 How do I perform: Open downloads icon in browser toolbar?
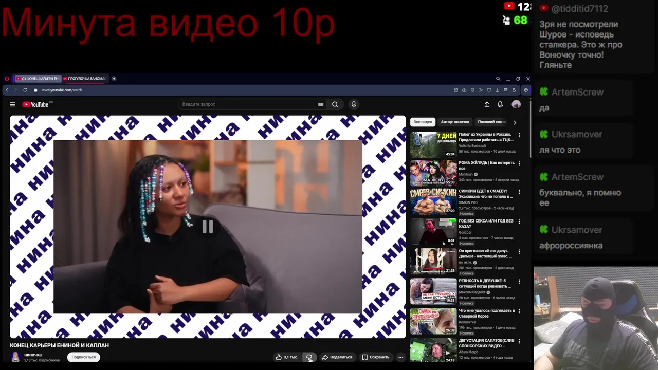(497, 90)
